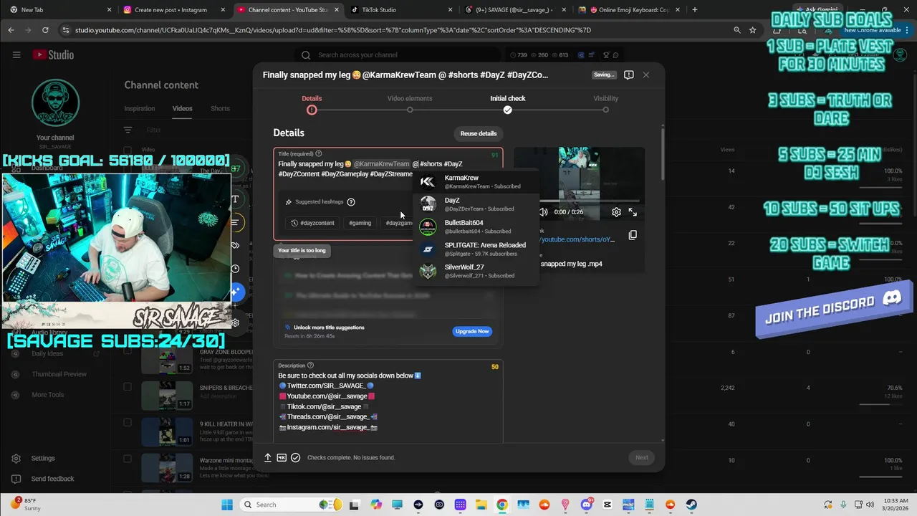This screenshot has height=516, width=917.
Task: Select KarmaKrew from mention suggestions
Action: (475, 182)
